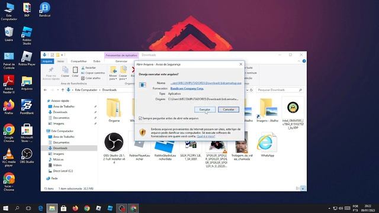This screenshot has width=379, height=213.
Task: Click the Cancelar button in security dialog
Action: [x=229, y=109]
